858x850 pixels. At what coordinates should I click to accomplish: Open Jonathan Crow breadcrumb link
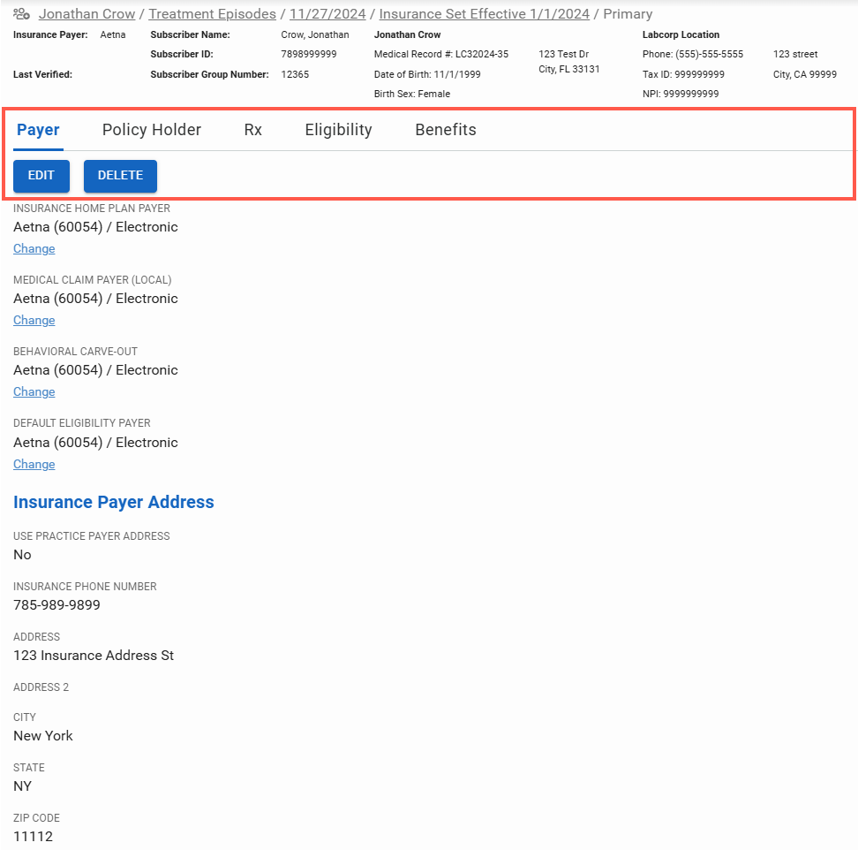click(87, 14)
